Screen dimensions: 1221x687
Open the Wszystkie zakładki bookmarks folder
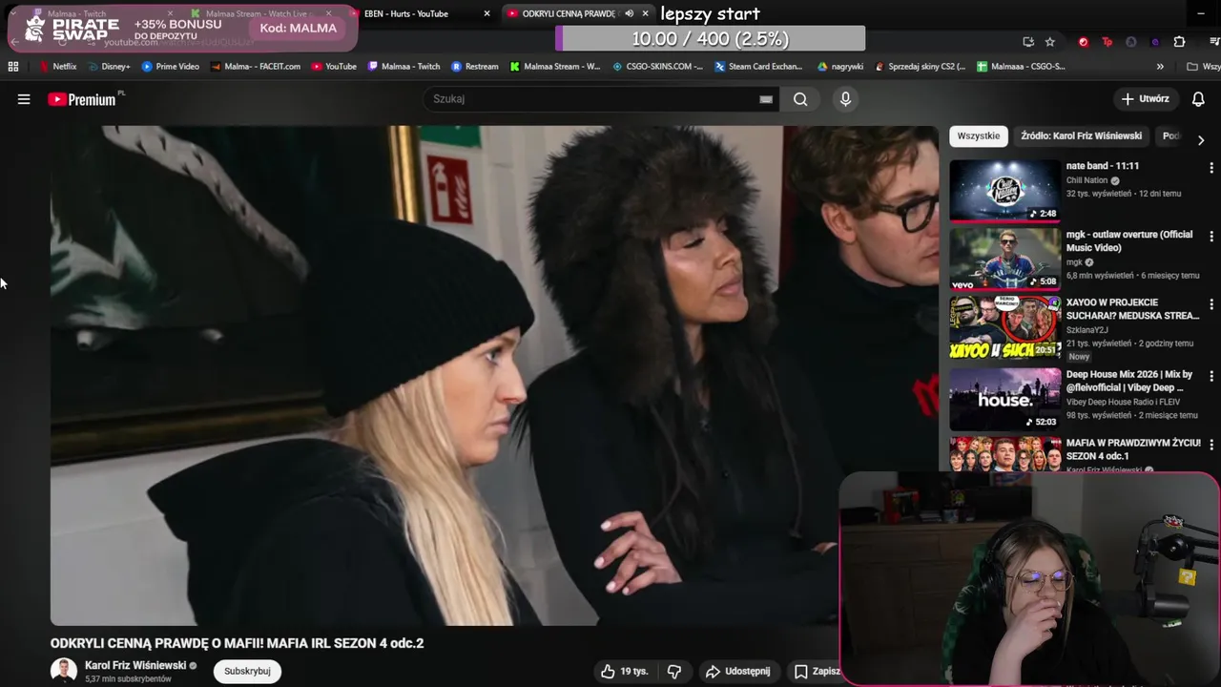1204,67
